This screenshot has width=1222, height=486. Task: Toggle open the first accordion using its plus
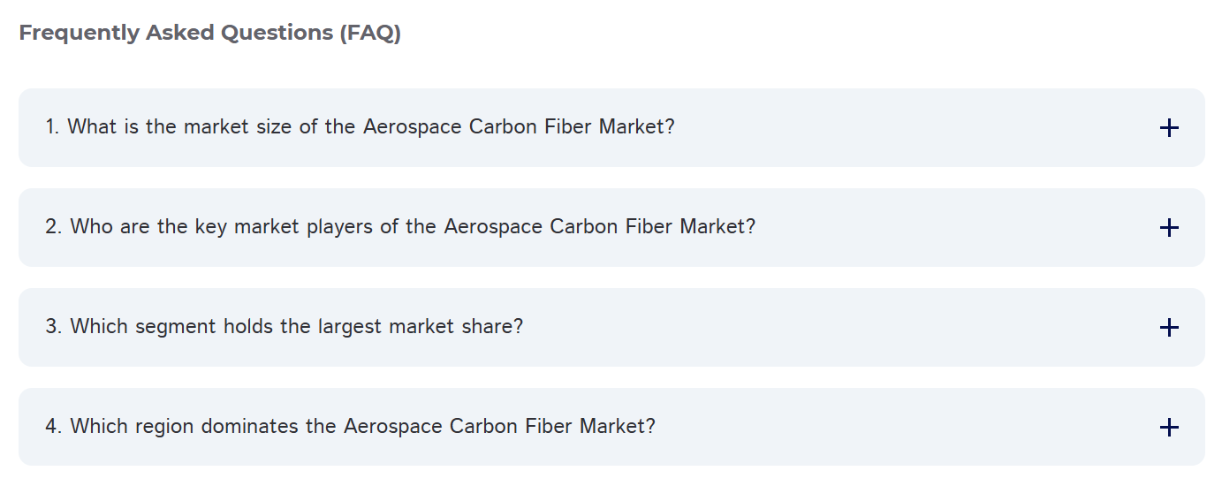tap(1168, 128)
